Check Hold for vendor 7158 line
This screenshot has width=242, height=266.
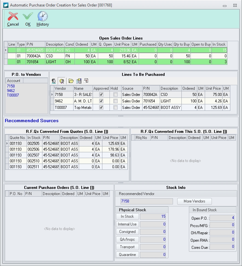[x=115, y=95]
